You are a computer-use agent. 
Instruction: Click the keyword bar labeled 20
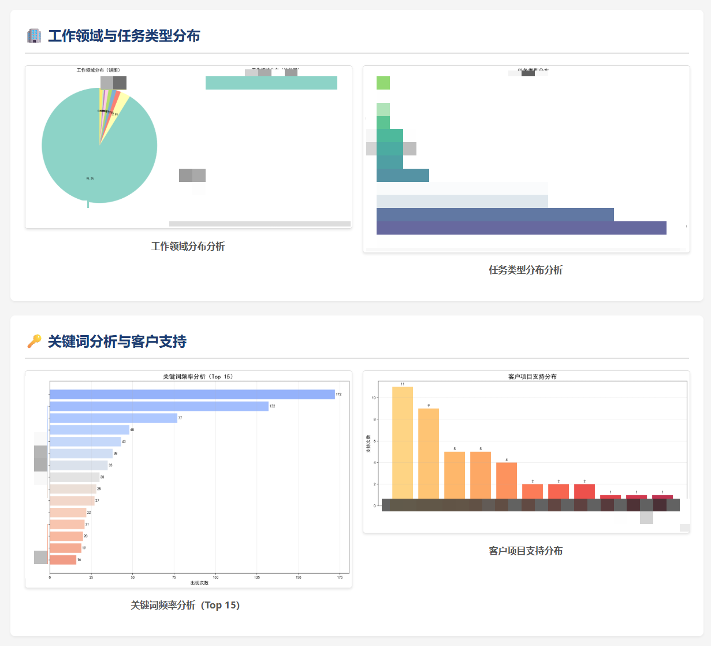pos(66,536)
